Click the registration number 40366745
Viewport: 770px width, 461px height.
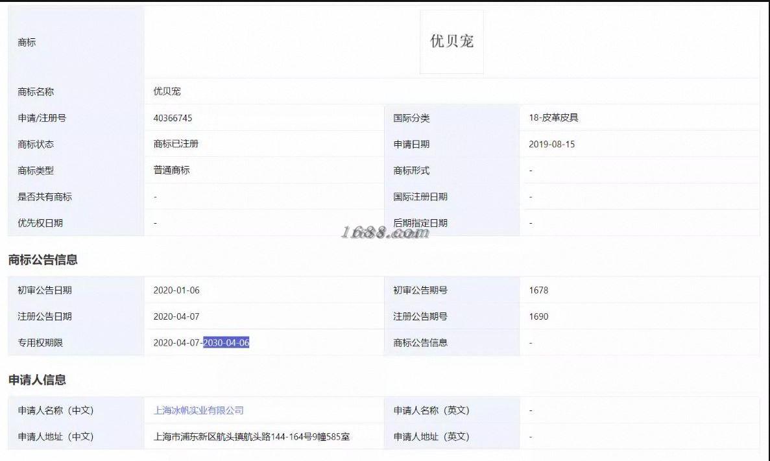tap(173, 118)
